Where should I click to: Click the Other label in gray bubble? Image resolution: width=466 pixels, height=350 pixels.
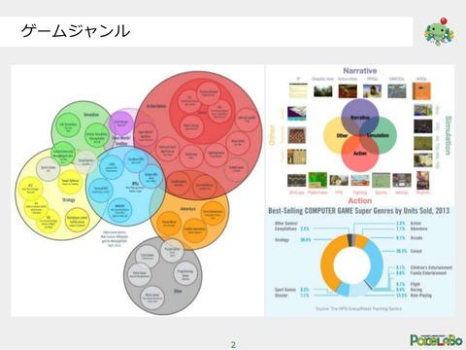pos(178,291)
